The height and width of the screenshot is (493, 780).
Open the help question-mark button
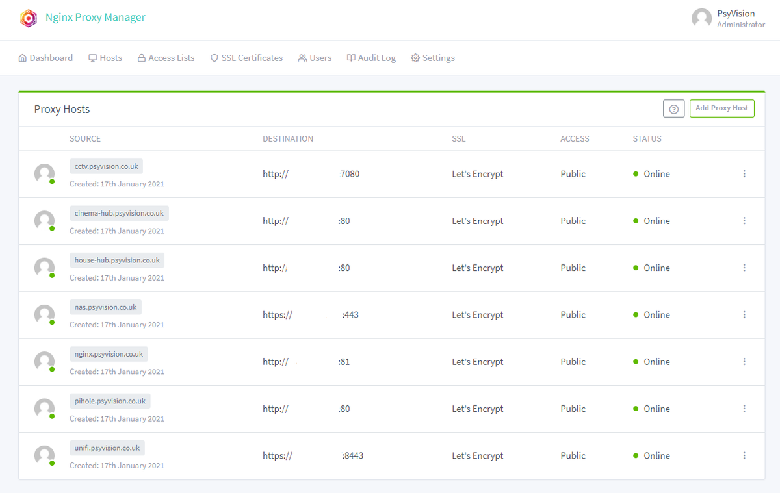pos(674,109)
